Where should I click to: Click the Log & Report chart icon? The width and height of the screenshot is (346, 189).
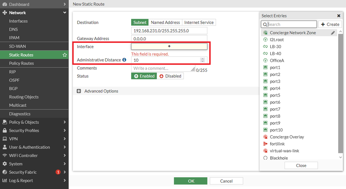5,180
